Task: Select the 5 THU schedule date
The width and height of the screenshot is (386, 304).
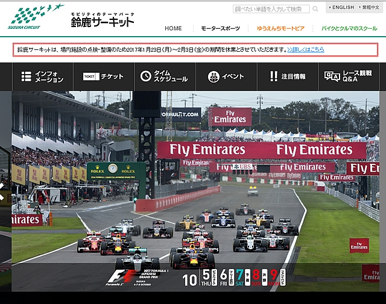Action: (x=209, y=278)
